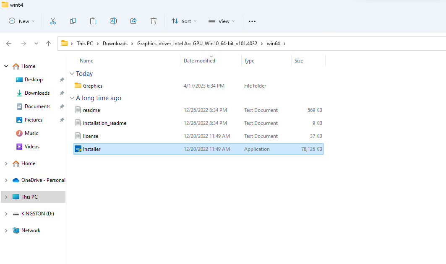Screen dimensions: 446x264
Task: Sort files by Size column
Action: (299, 60)
